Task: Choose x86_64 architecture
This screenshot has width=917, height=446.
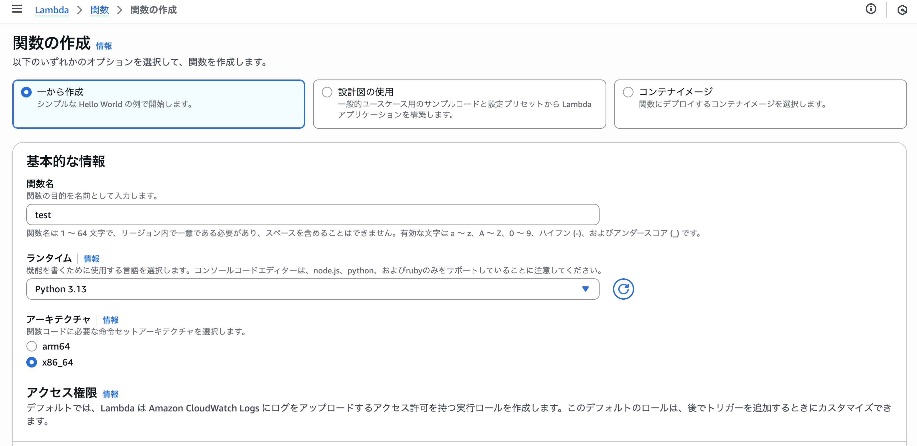Action: tap(32, 362)
